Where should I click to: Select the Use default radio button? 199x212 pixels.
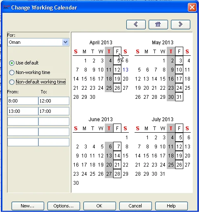coord(12,63)
